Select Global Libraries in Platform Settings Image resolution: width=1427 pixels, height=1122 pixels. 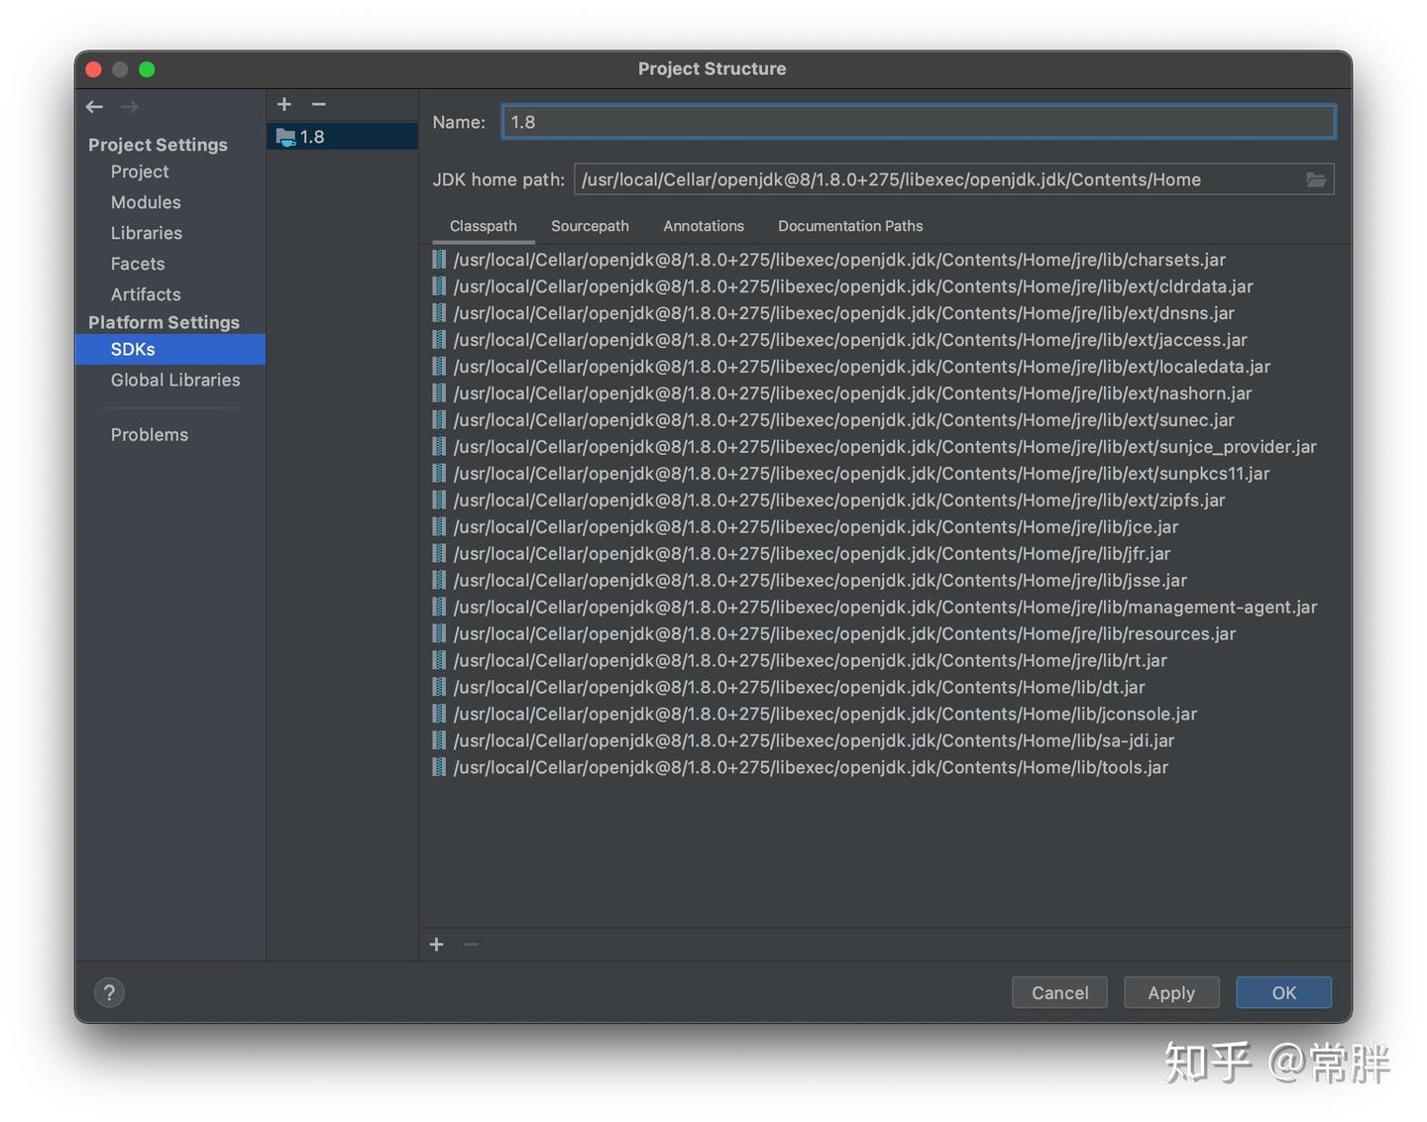click(175, 380)
